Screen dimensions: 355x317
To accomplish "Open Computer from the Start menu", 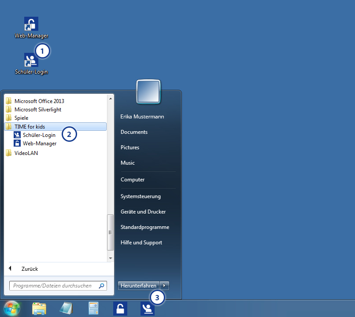I will [133, 180].
